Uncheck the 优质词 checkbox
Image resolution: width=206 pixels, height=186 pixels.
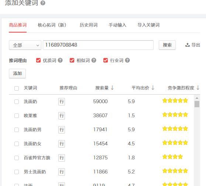(x=38, y=60)
